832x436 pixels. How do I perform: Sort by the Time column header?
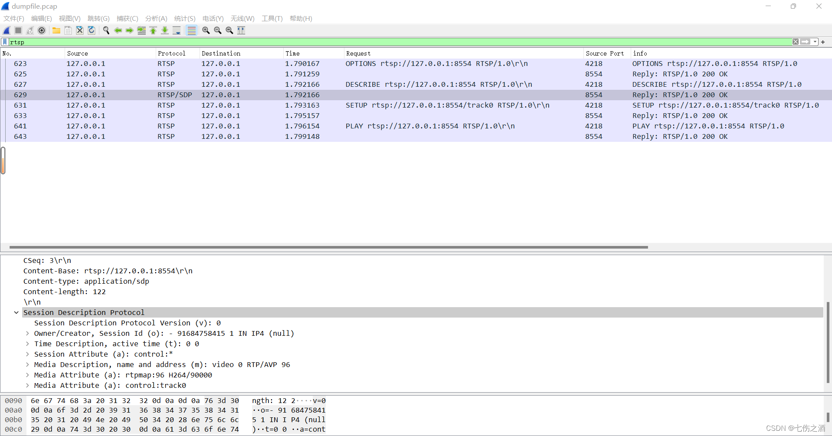(x=314, y=53)
